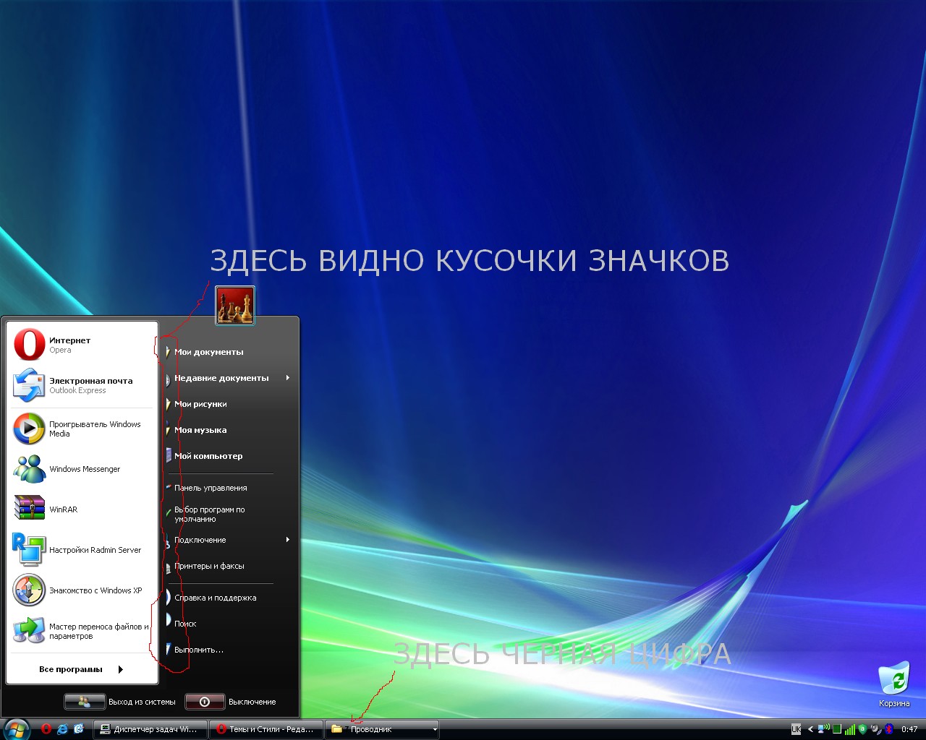Image resolution: width=926 pixels, height=740 pixels.
Task: Click the UK language indicator in tray
Action: (x=797, y=729)
